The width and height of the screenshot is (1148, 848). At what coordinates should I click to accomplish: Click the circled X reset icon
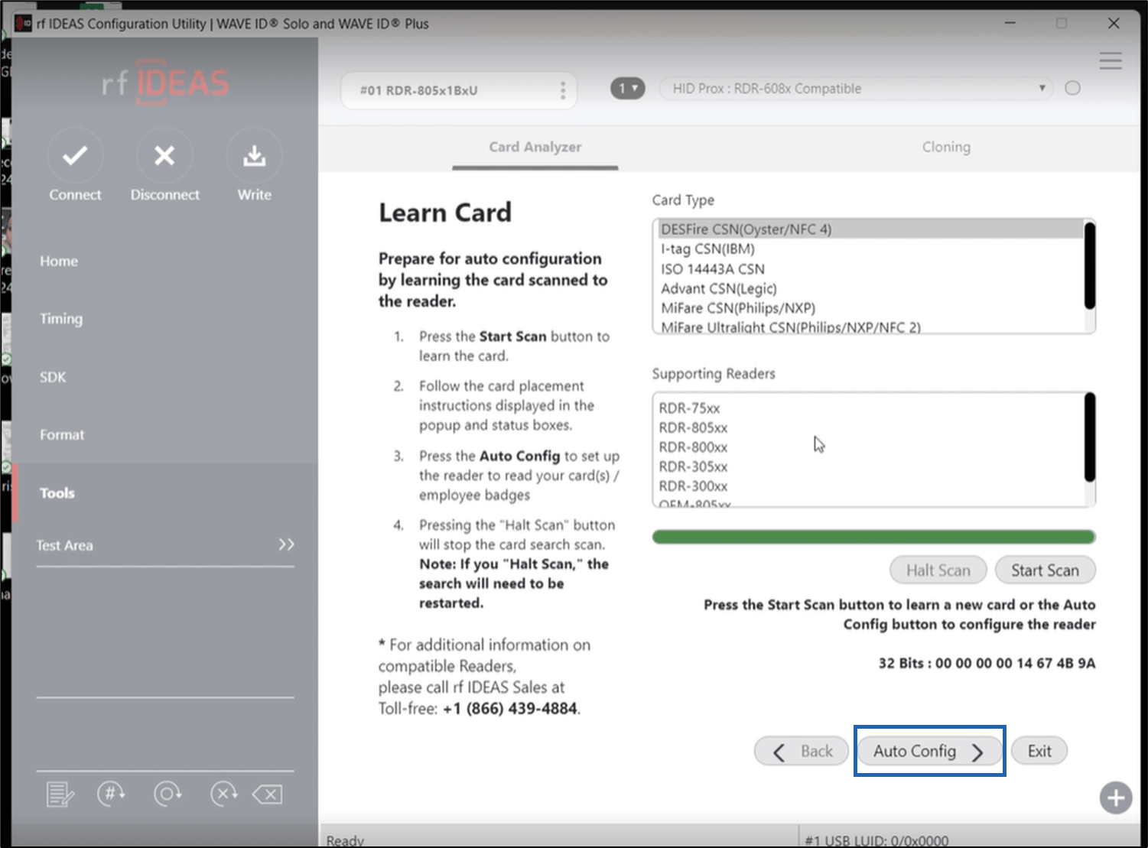click(x=223, y=794)
